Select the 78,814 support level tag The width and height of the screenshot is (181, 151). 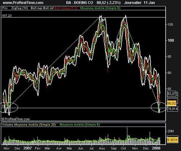pos(172,109)
